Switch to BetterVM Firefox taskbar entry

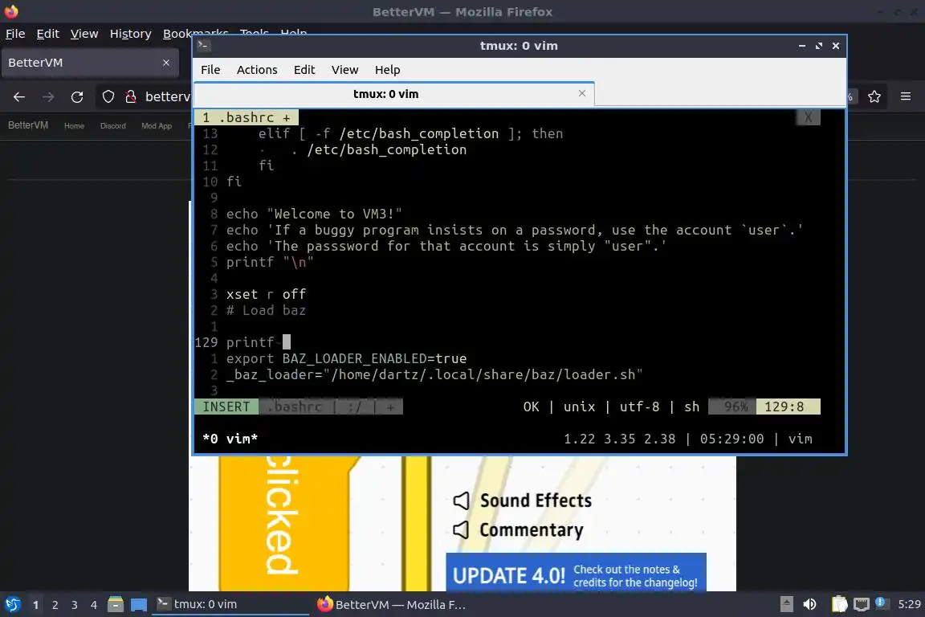pos(390,604)
